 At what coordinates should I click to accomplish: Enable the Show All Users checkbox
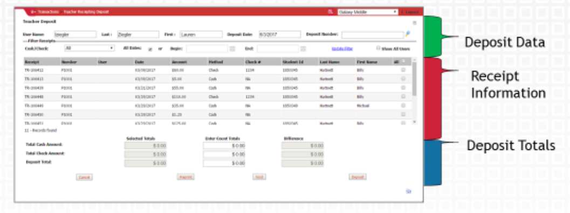point(379,48)
